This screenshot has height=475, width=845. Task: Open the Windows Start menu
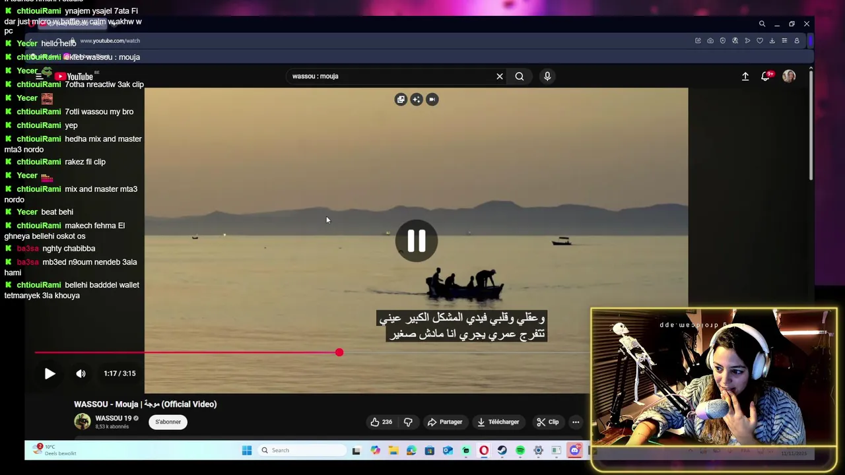(247, 451)
